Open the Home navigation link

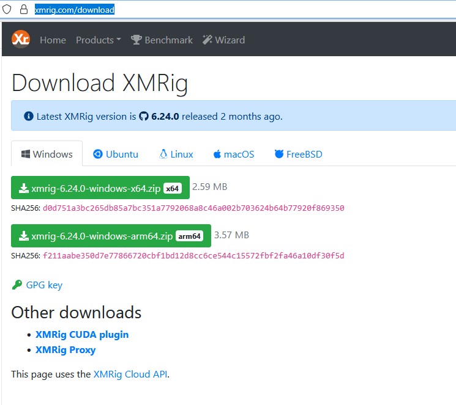(x=53, y=40)
